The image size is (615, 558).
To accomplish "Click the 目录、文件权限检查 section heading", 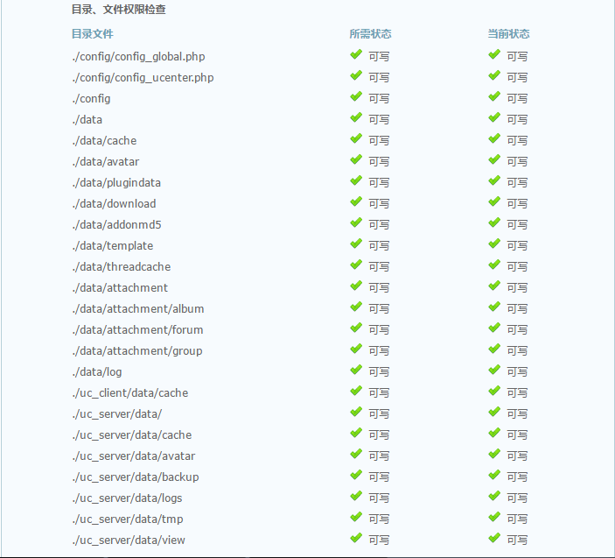I will (x=118, y=10).
